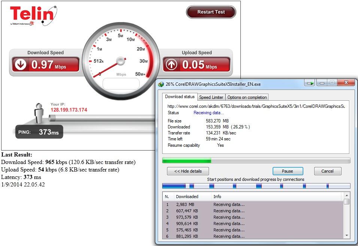Screen dimensions: 358x246
Task: Cancel the download
Action: [x=328, y=171]
